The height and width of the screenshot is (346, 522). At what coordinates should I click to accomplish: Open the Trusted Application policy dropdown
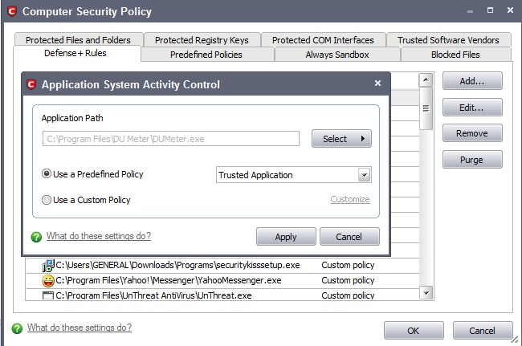coord(365,175)
